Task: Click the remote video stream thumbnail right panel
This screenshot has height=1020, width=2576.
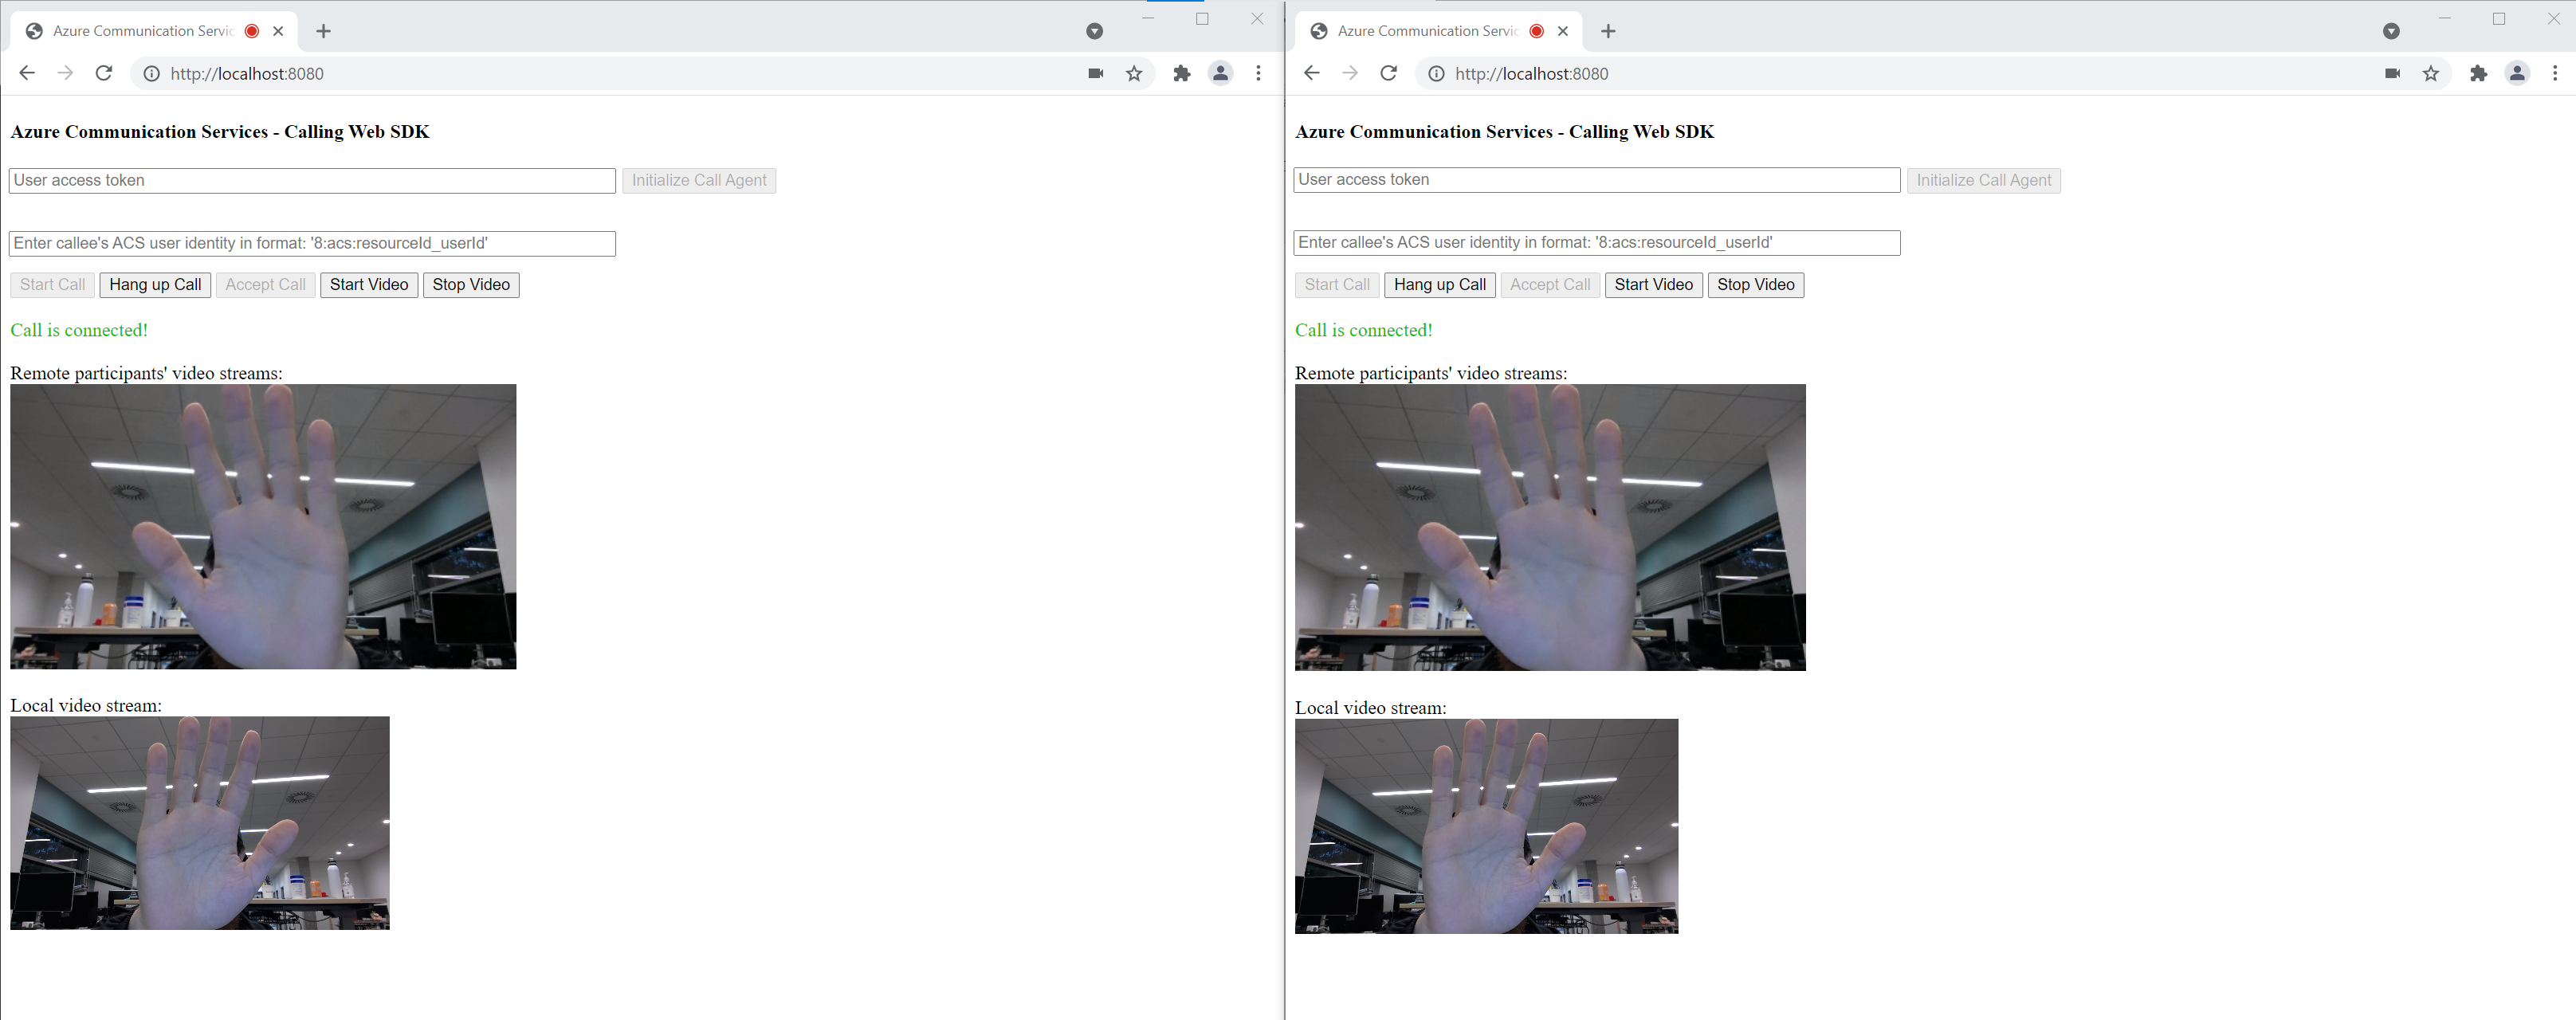Action: (x=1551, y=526)
